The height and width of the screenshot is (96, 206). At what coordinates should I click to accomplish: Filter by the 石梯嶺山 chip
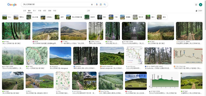click(47, 17)
